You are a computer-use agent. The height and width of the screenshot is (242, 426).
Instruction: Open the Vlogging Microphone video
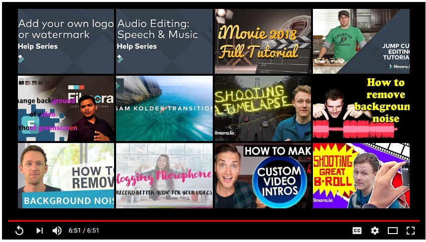tap(164, 176)
